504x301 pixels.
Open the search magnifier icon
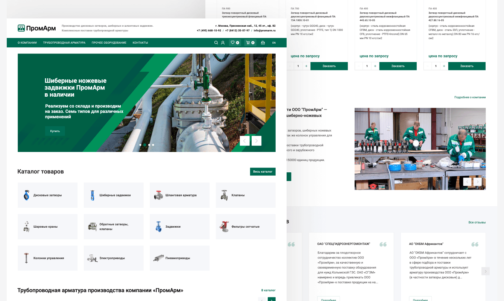pyautogui.click(x=216, y=43)
